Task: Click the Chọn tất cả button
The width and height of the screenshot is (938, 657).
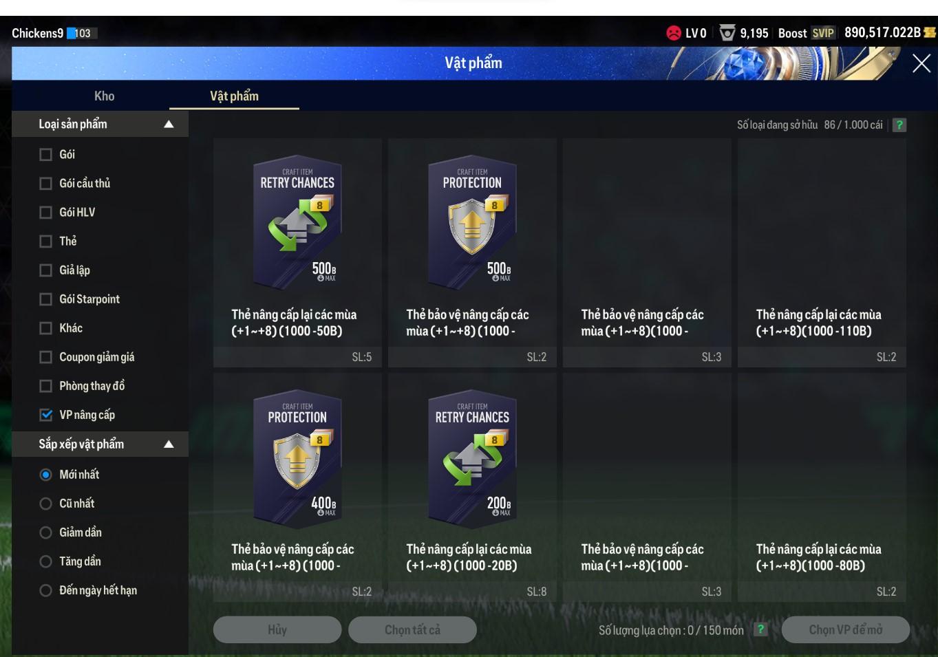Action: 412,629
